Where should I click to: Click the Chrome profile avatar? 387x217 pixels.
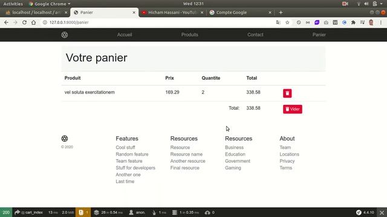point(371,22)
